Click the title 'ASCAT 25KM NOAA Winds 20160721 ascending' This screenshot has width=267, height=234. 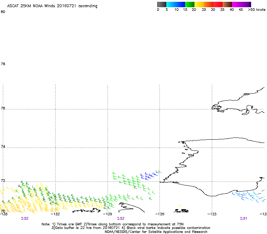pyautogui.click(x=52, y=6)
